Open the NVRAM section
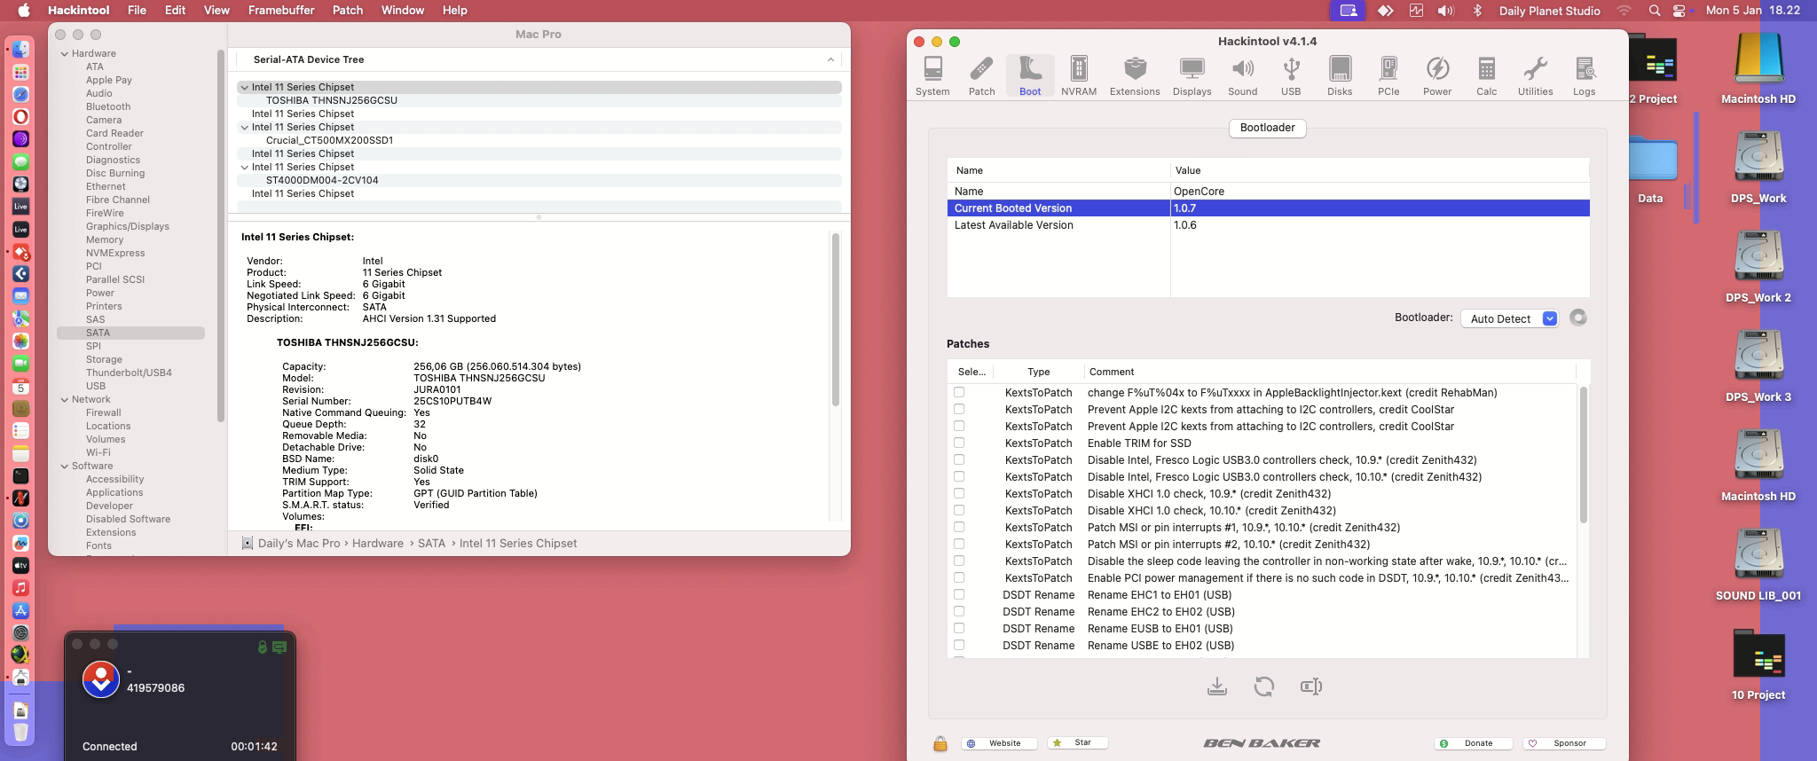The image size is (1817, 761). (x=1079, y=76)
